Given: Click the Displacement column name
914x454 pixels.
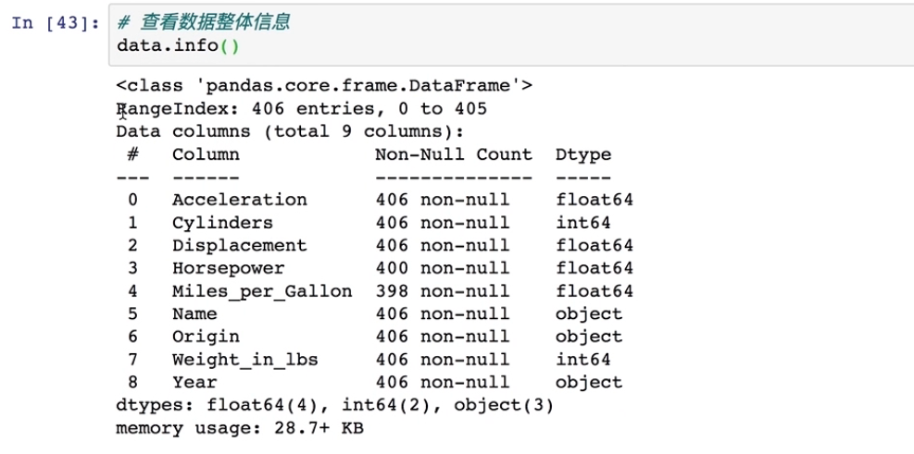Looking at the screenshot, I should 239,245.
